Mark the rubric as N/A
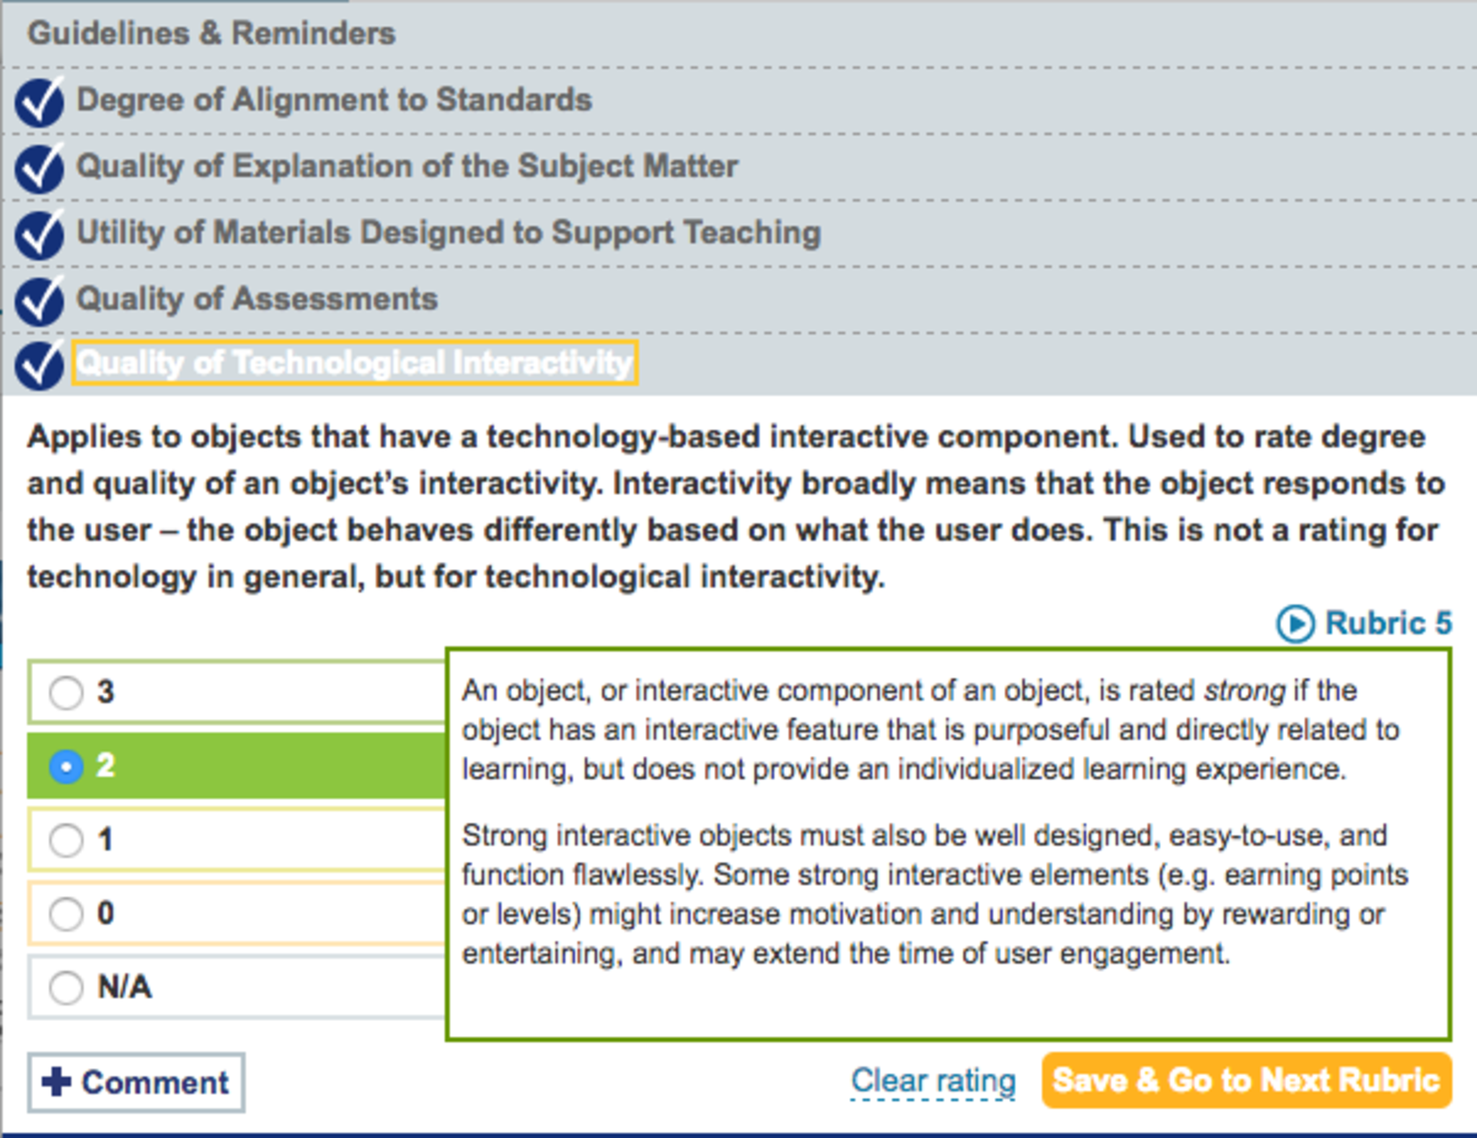 [66, 987]
